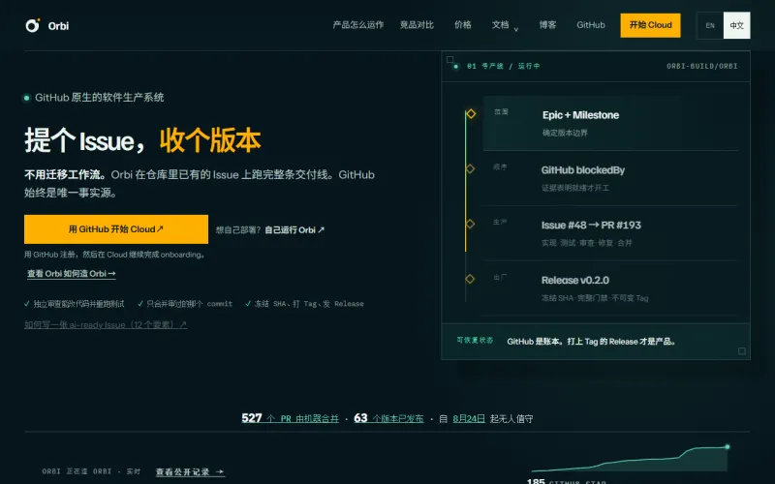Open the 博客 navigation link
775x484 pixels.
(547, 25)
